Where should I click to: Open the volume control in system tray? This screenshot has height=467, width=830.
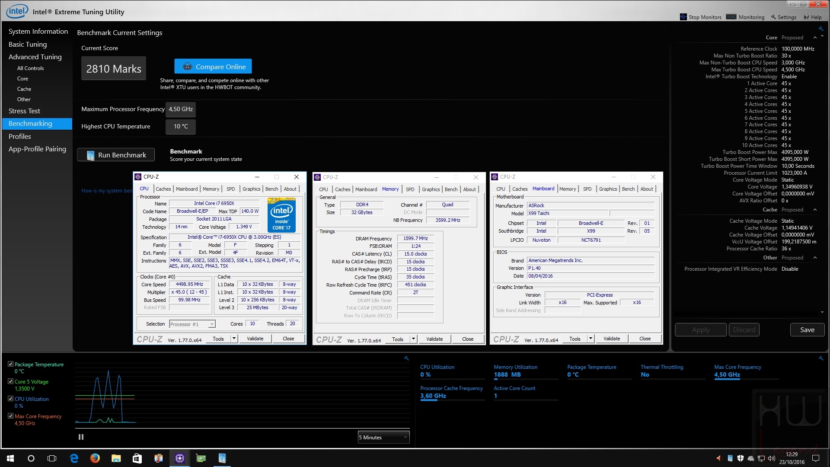point(772,458)
